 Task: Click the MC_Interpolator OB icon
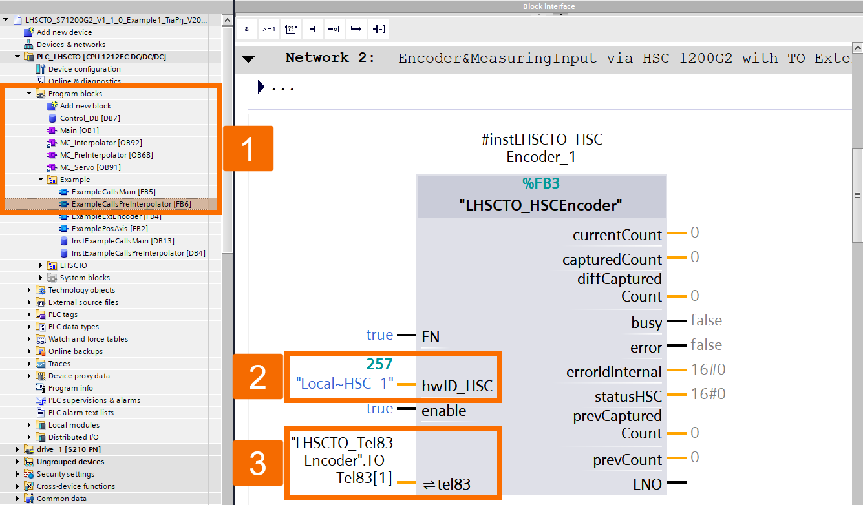pyautogui.click(x=52, y=143)
